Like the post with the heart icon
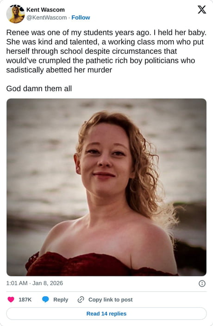This screenshot has width=213, height=326. coord(11,300)
